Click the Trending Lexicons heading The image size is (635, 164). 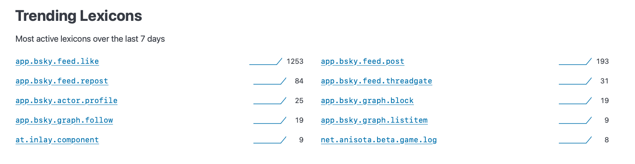[x=79, y=16]
